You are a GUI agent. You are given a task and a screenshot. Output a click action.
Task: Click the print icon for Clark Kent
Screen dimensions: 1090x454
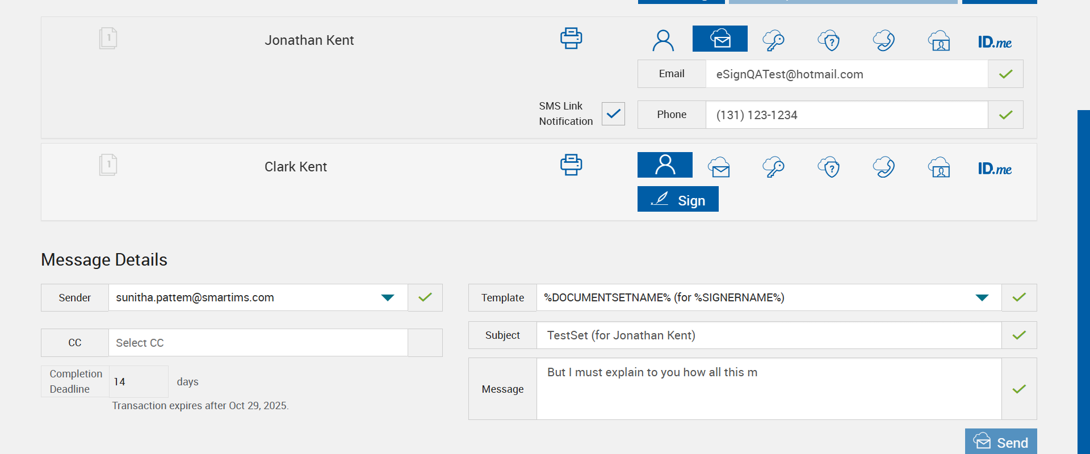571,165
